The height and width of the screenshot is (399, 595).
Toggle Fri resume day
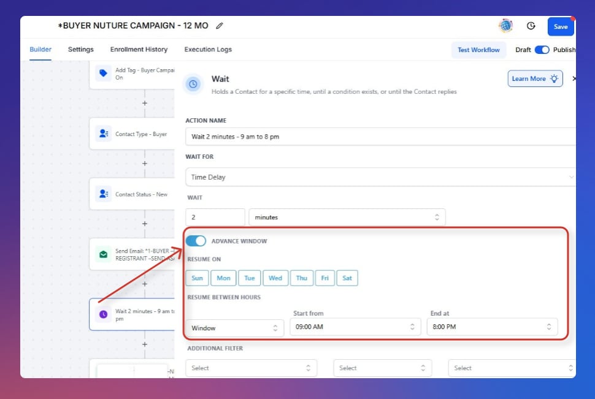[x=325, y=278]
